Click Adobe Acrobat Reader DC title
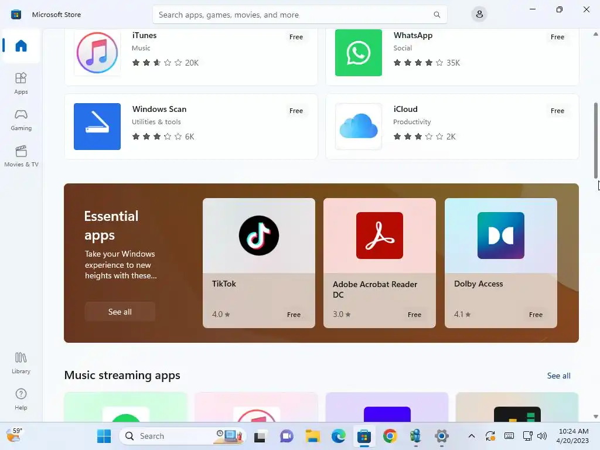 click(x=374, y=289)
